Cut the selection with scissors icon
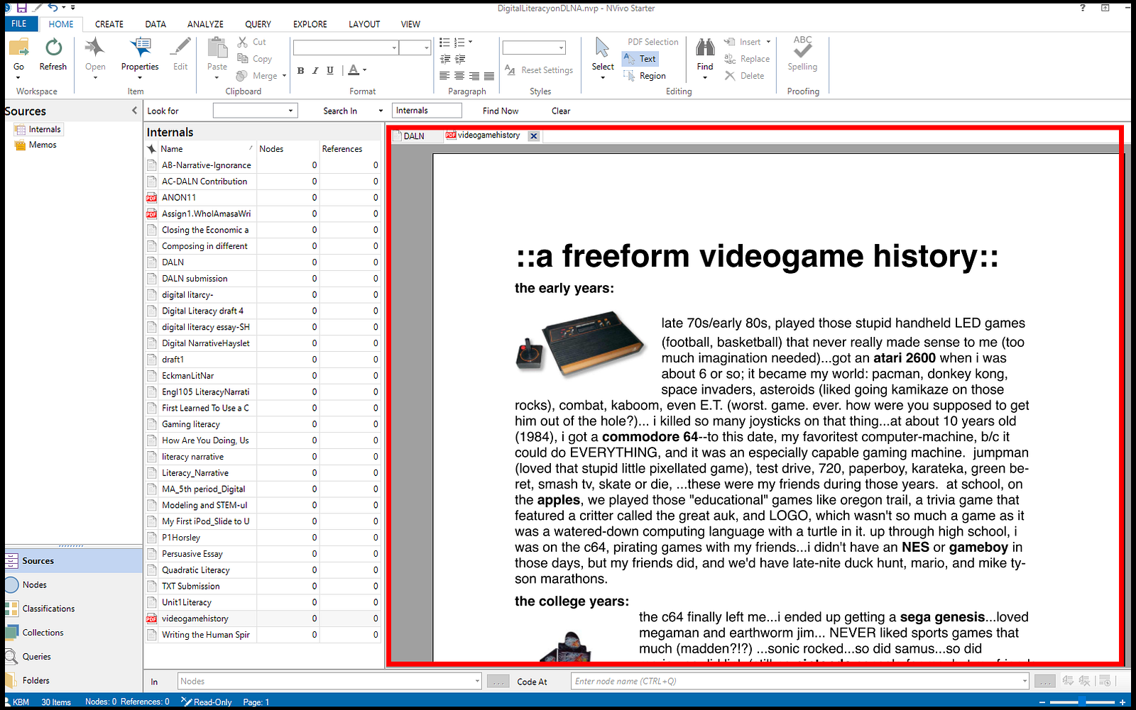Image resolution: width=1136 pixels, height=710 pixels. (243, 42)
